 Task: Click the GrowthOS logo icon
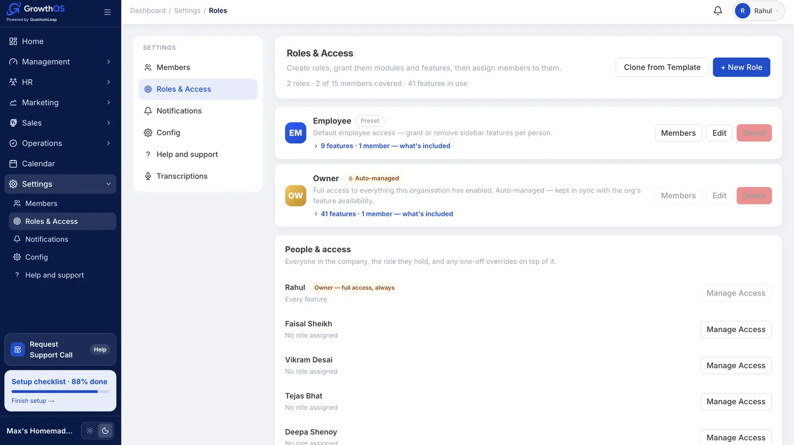14,9
